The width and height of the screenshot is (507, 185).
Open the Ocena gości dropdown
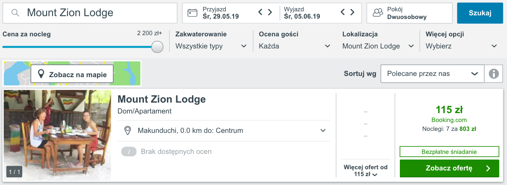click(x=295, y=46)
